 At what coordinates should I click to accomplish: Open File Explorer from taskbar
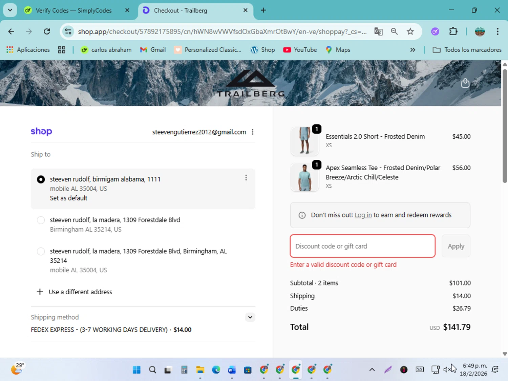200,369
